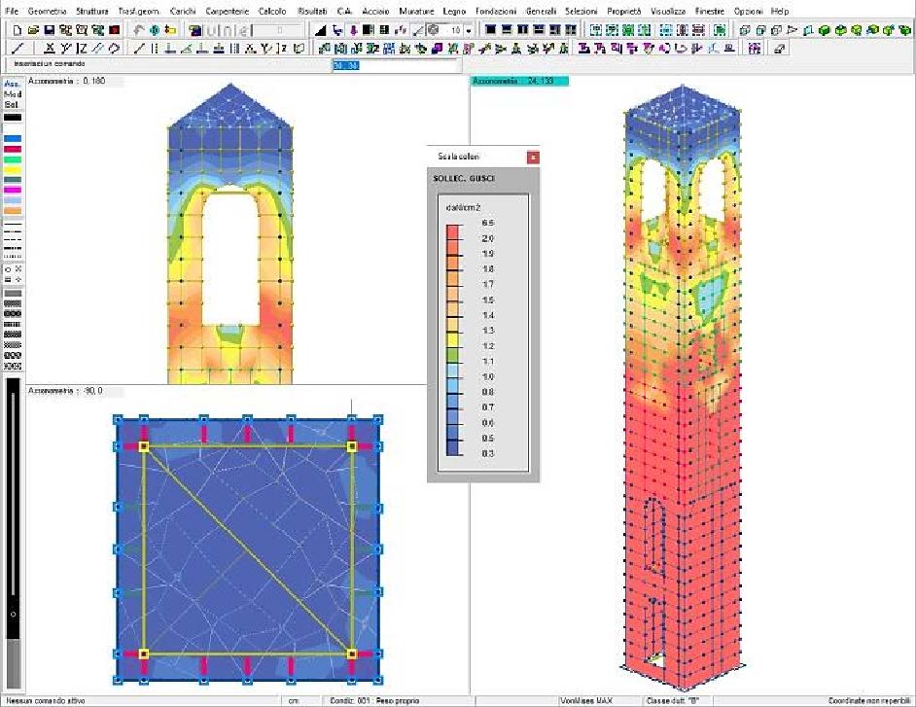This screenshot has width=916, height=707.
Task: Toggle the Sel mode in left panel
Action: point(12,104)
